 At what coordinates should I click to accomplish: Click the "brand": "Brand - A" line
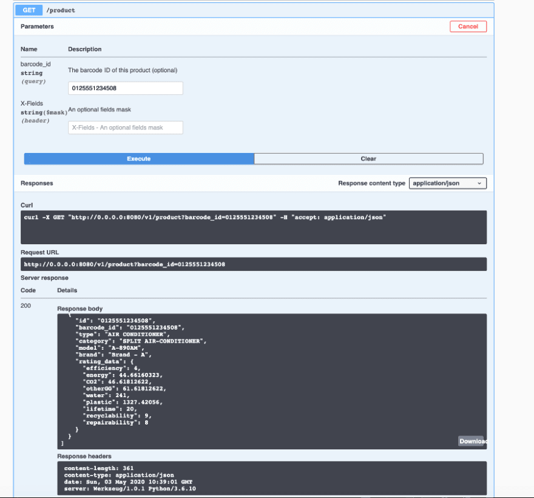(113, 355)
